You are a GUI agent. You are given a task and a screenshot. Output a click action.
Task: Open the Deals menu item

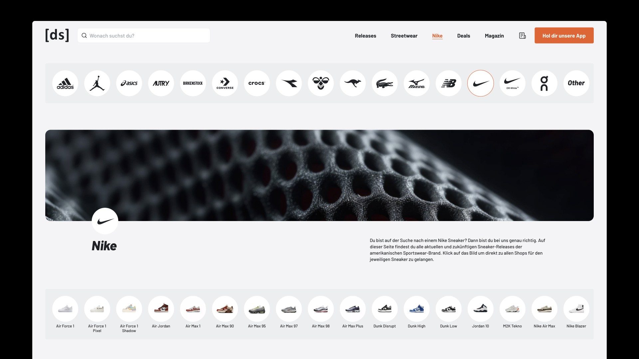464,36
